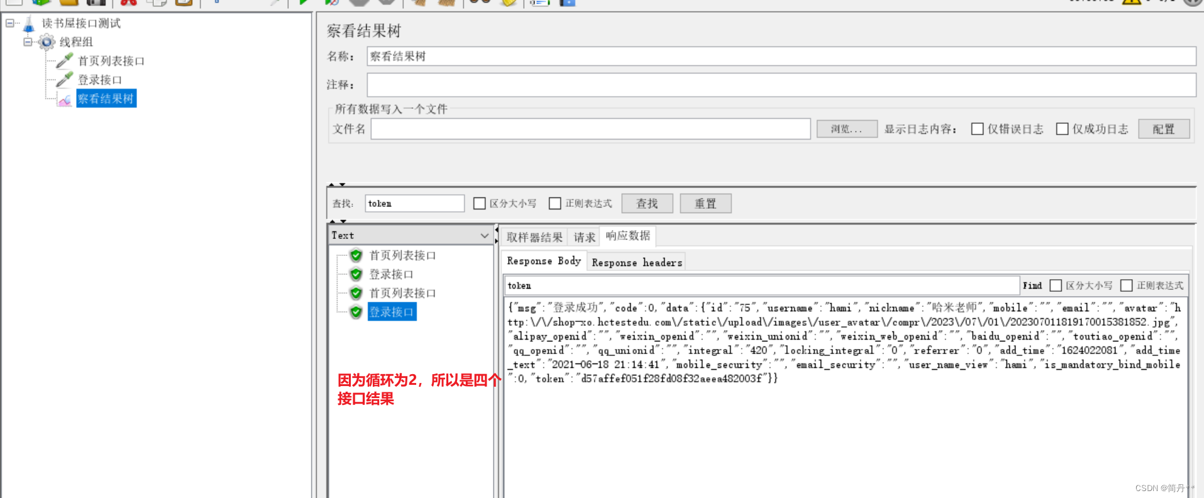Click the 重置 reset button
1204x498 pixels.
705,203
